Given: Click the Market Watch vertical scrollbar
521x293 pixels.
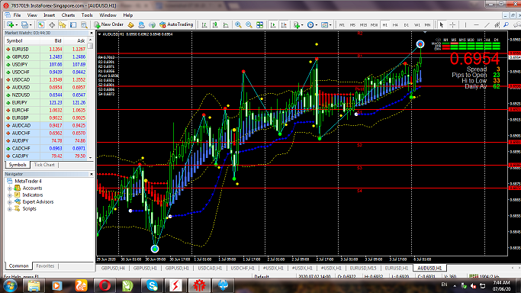Looking at the screenshot, I should click(x=90, y=99).
